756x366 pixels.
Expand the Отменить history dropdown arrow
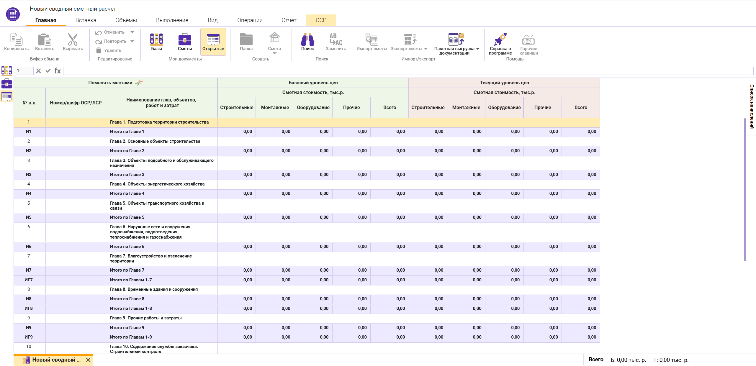point(132,32)
